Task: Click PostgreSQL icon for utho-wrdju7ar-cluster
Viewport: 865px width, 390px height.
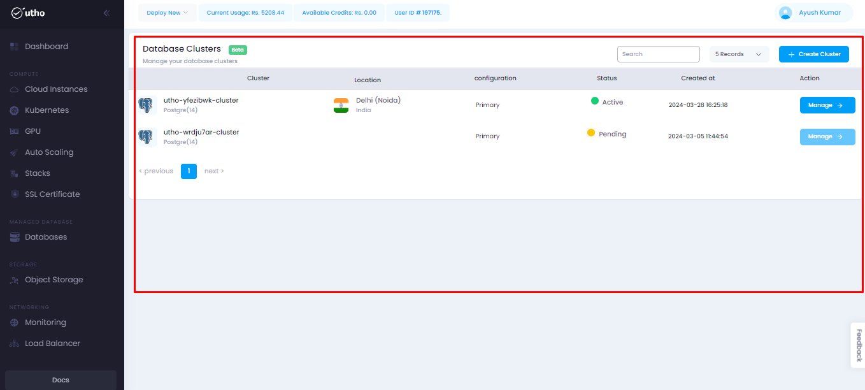Action: (x=147, y=137)
